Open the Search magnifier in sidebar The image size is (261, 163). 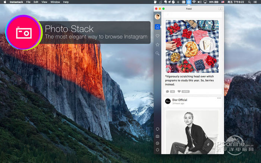[157, 53]
